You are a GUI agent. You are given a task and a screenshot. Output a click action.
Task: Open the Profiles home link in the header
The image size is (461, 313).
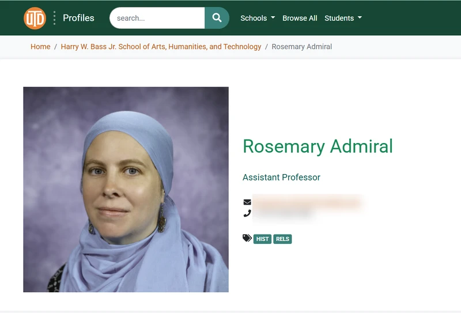(x=78, y=18)
